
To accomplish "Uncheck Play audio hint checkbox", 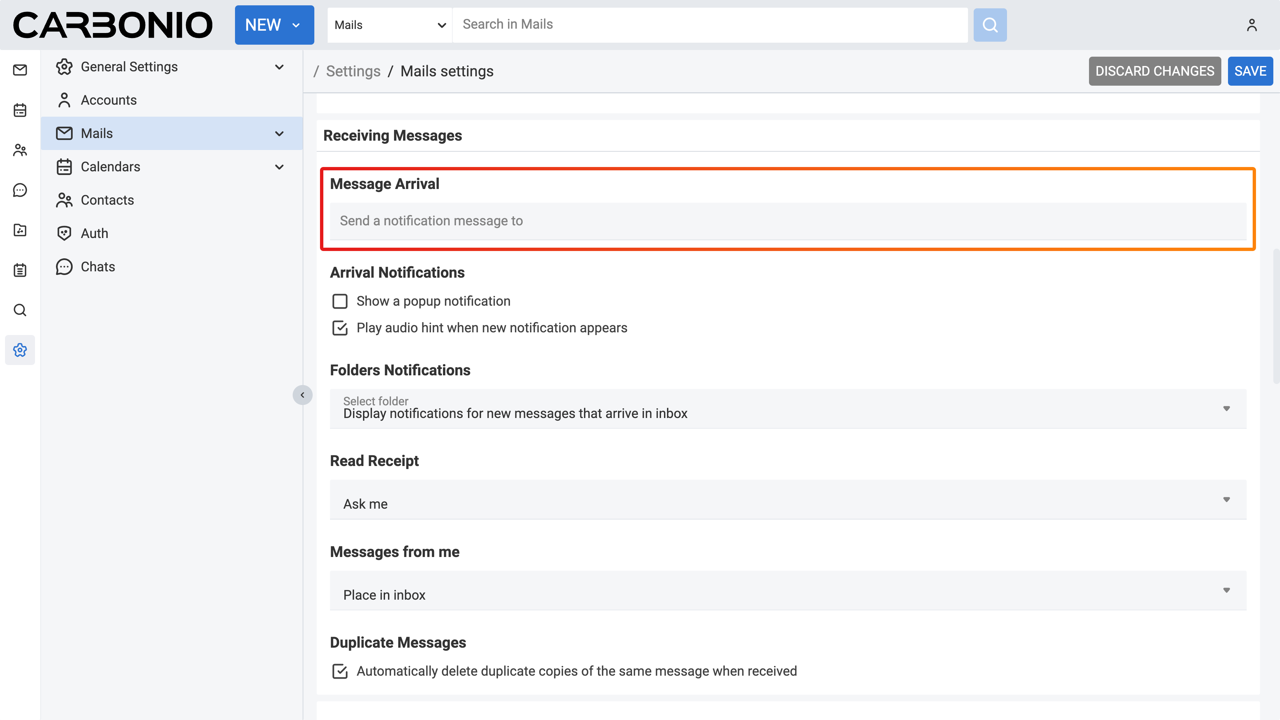I will (x=340, y=328).
